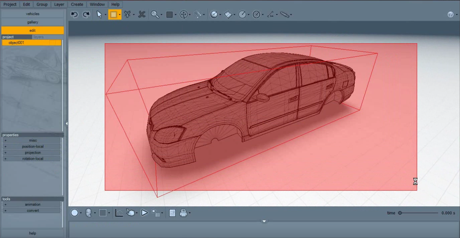The image size is (460, 238).
Task: Click the help question mark icon
Action: (450, 15)
